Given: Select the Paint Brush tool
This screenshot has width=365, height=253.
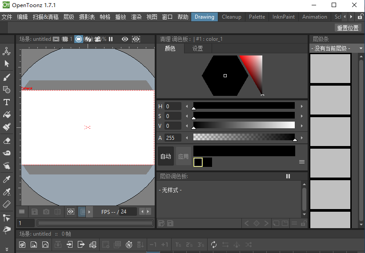Looking at the screenshot, I should click(x=7, y=127).
